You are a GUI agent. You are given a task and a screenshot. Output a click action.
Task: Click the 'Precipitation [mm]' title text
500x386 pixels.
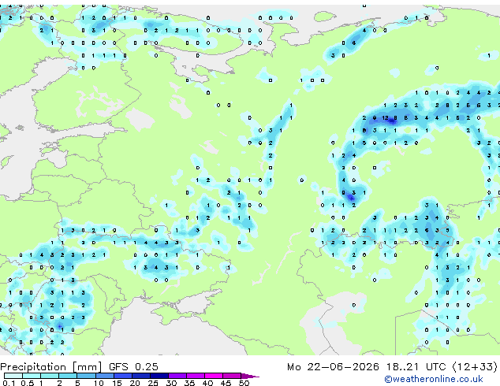tap(51, 367)
